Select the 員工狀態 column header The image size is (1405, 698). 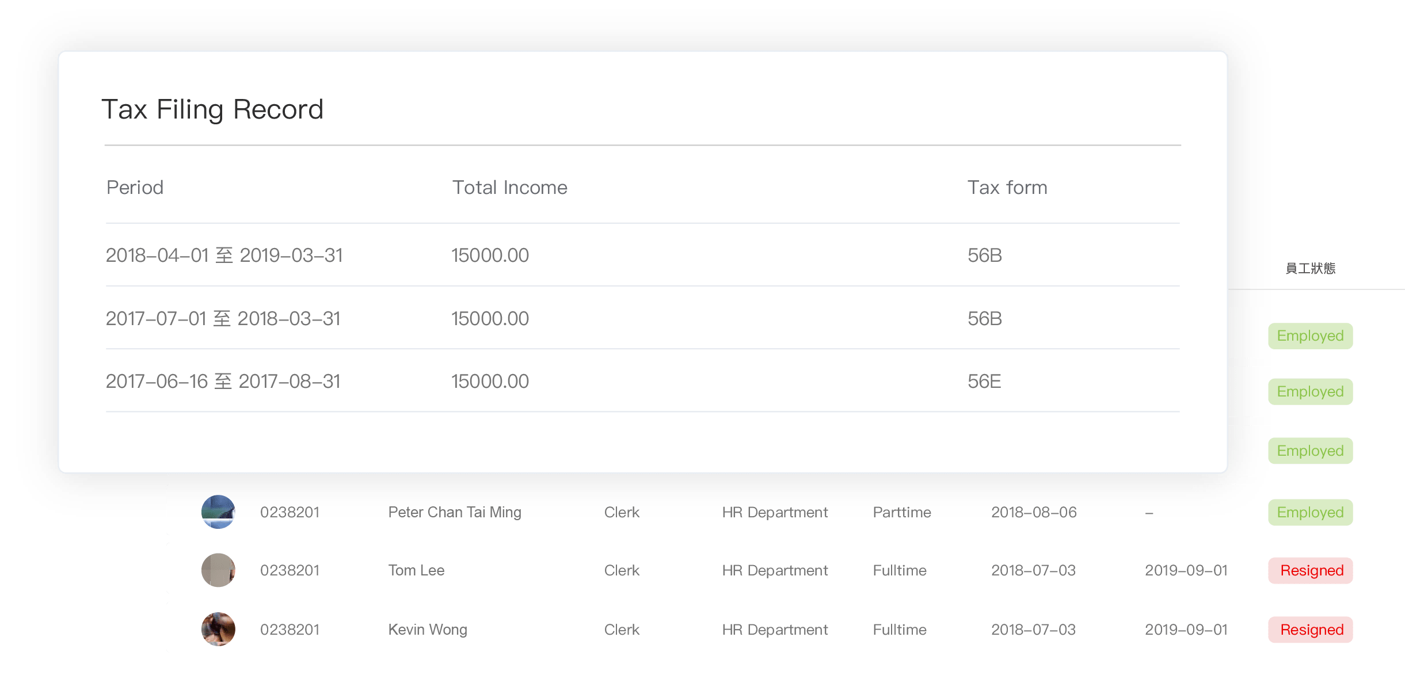click(x=1311, y=268)
